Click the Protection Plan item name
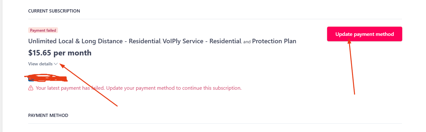Viewport: 426px width, 132px height. (x=274, y=41)
